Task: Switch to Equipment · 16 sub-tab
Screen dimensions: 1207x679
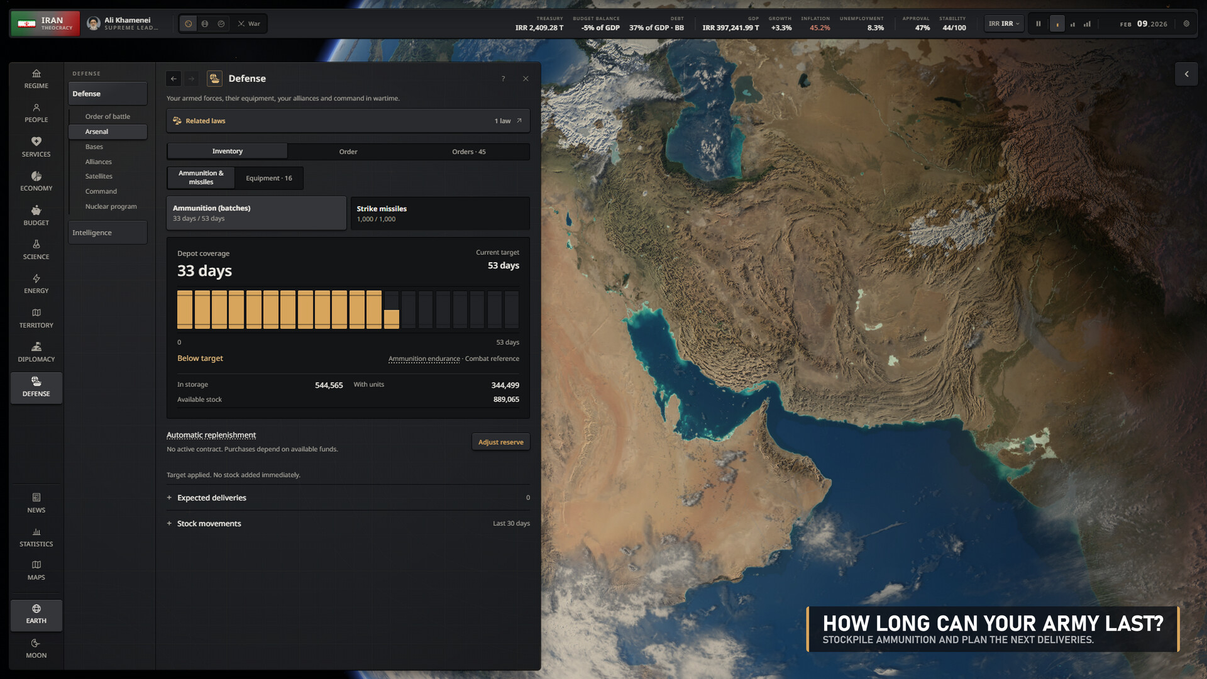Action: click(x=268, y=179)
